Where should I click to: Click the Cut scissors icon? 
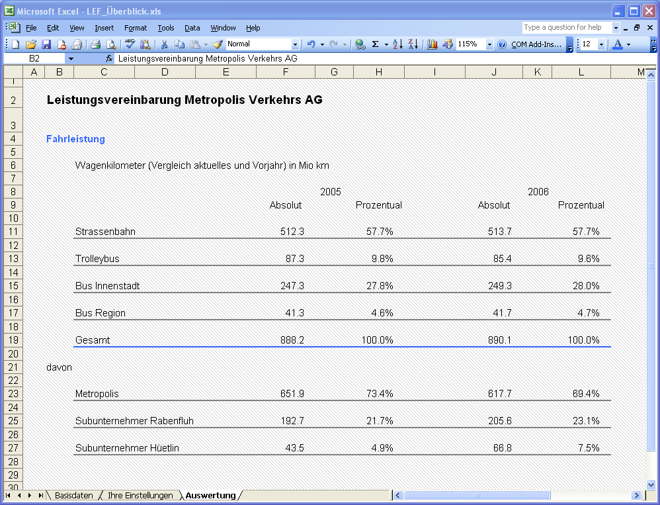click(163, 44)
